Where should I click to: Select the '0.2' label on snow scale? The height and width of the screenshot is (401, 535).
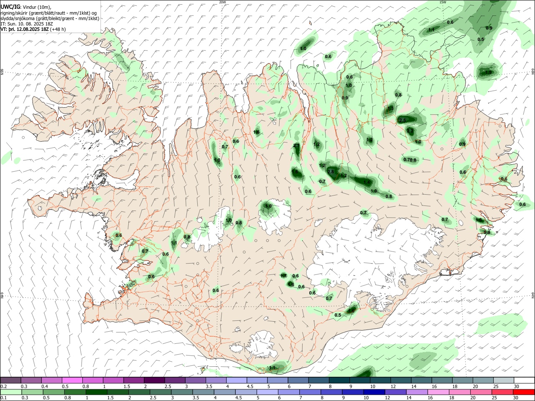(4, 386)
